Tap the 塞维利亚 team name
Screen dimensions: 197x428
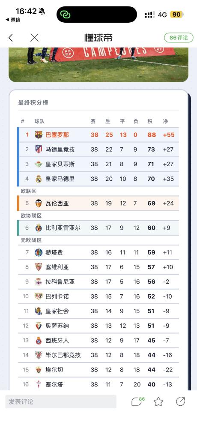click(57, 267)
